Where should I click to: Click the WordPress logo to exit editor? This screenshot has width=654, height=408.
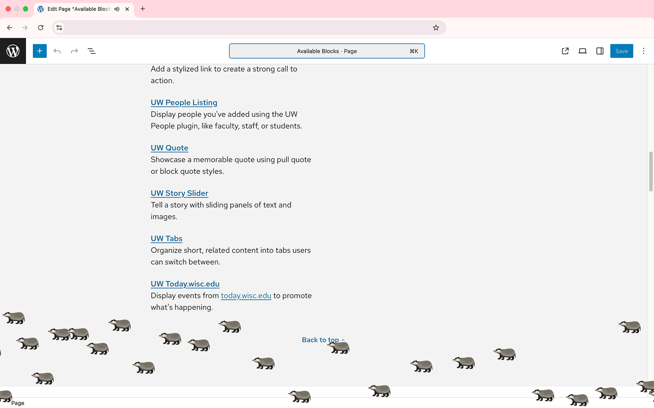pyautogui.click(x=13, y=51)
